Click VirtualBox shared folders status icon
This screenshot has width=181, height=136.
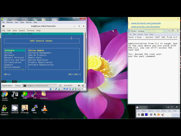(x=61, y=89)
